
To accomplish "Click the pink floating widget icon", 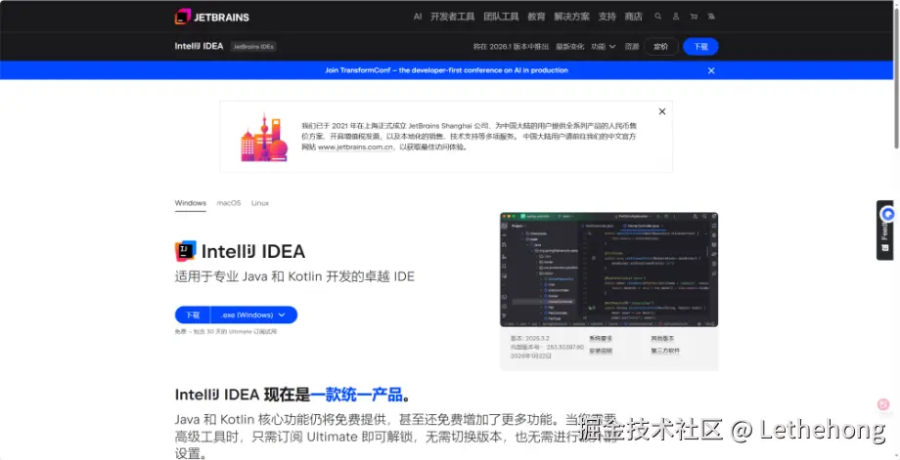I will (884, 404).
